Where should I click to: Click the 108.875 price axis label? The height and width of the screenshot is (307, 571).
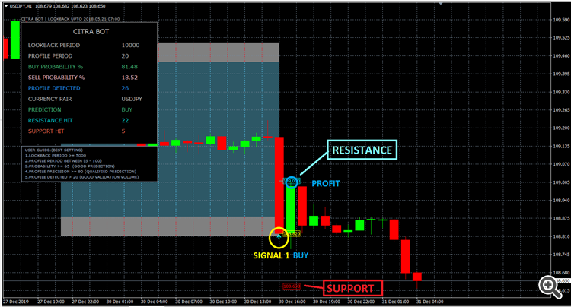click(561, 218)
